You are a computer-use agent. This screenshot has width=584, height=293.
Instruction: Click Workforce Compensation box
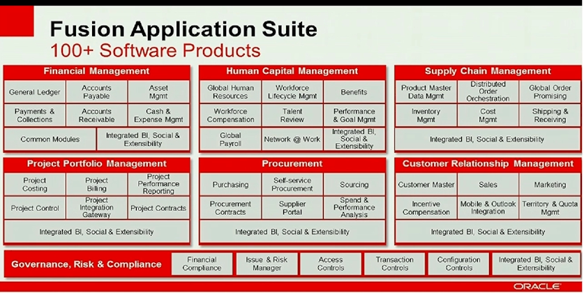(230, 115)
